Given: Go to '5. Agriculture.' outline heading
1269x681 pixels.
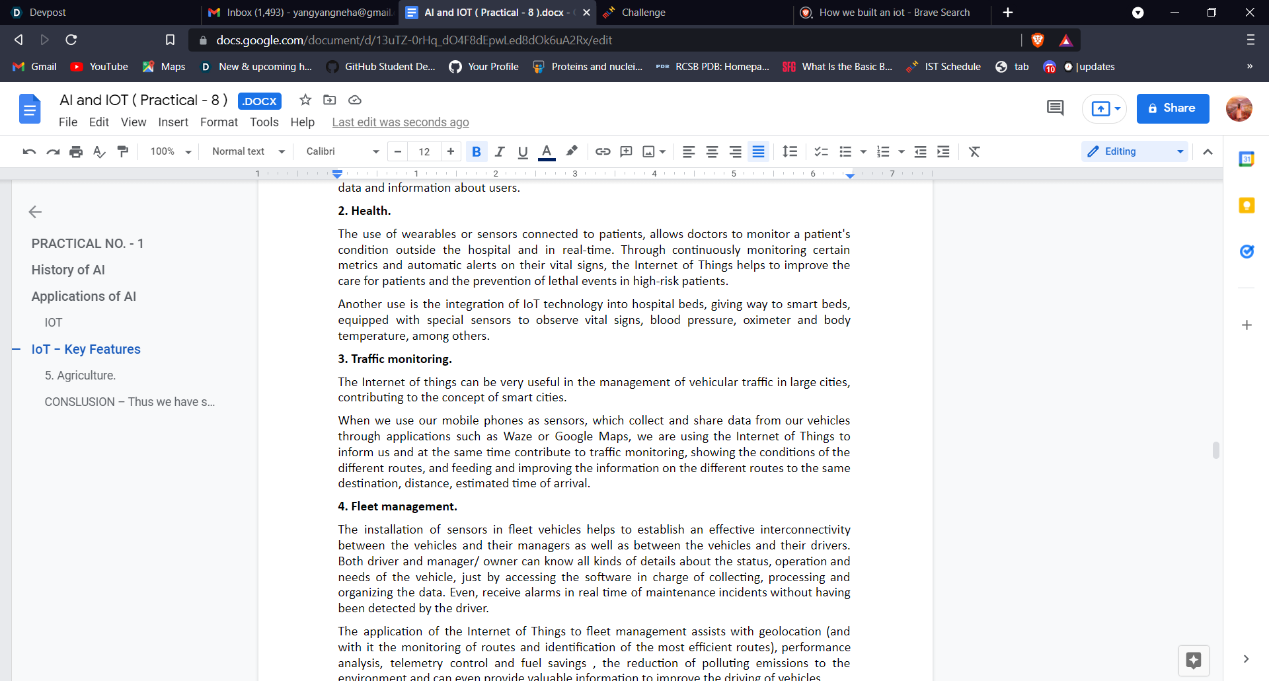Looking at the screenshot, I should [80, 376].
